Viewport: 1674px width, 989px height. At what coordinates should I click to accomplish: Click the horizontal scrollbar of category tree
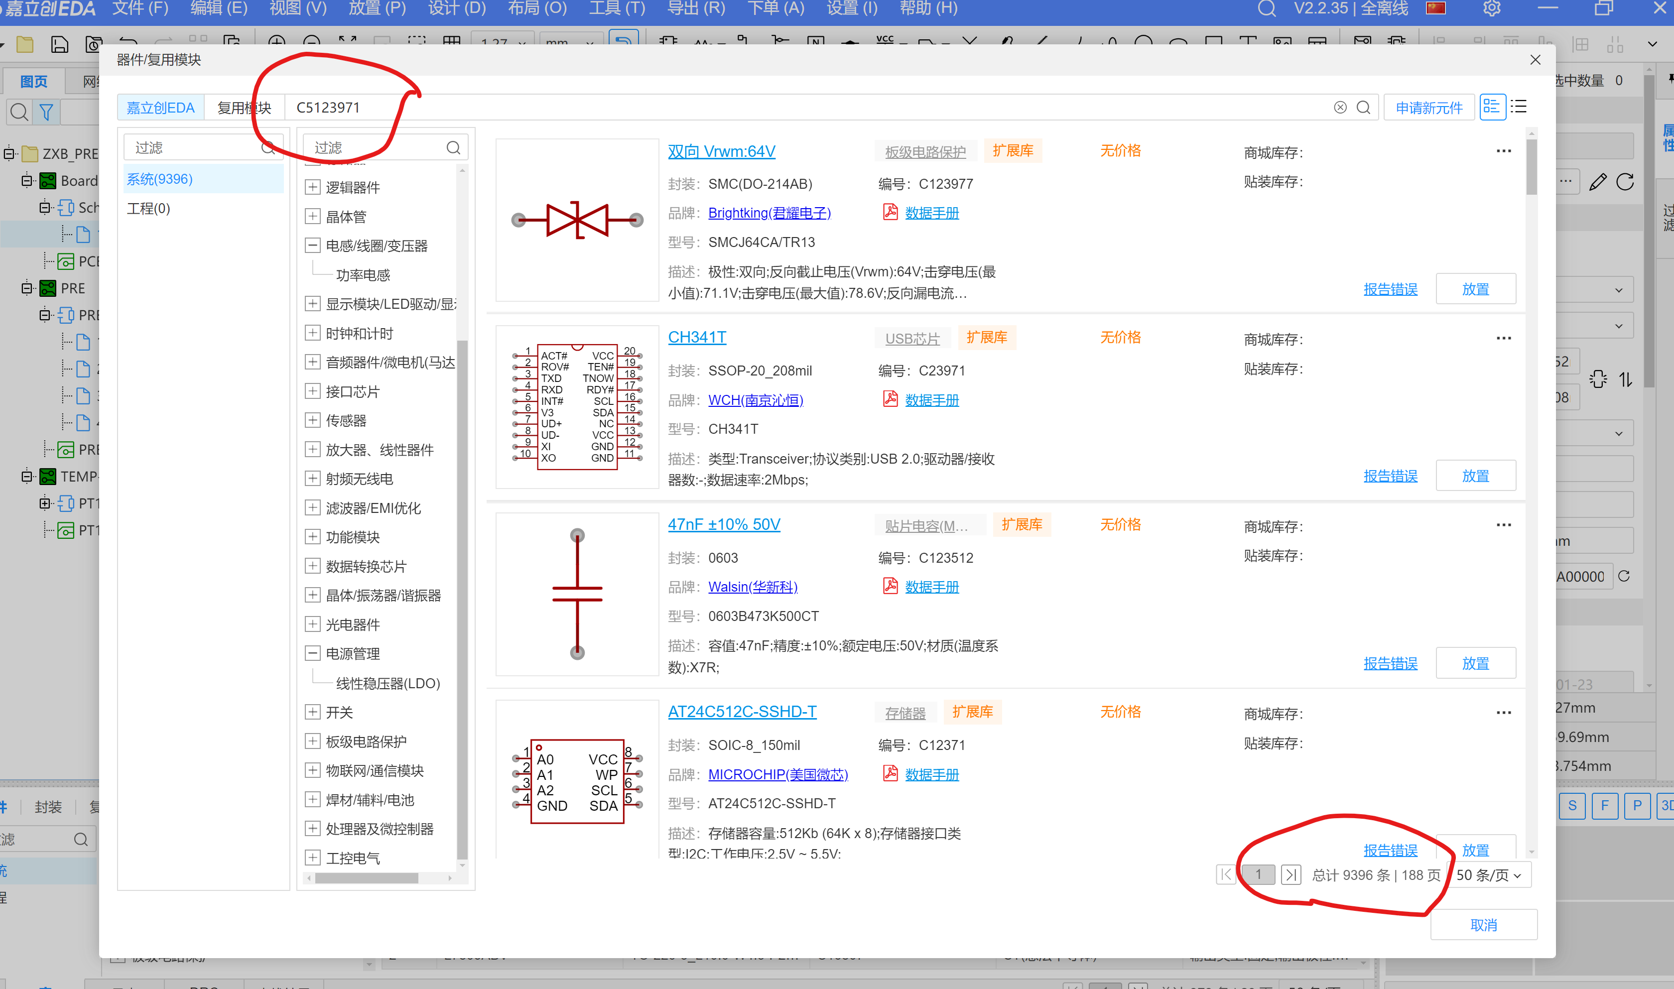pyautogui.click(x=367, y=878)
